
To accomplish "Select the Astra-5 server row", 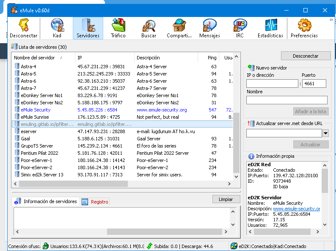I will (x=122, y=74).
